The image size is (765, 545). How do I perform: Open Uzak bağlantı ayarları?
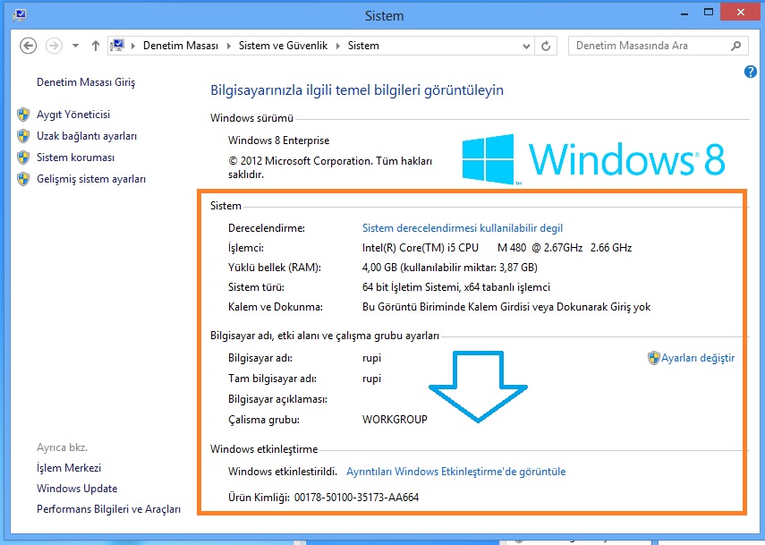click(x=87, y=136)
